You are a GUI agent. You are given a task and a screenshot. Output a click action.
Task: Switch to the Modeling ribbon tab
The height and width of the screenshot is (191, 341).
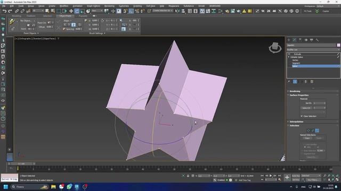click(x=17, y=16)
